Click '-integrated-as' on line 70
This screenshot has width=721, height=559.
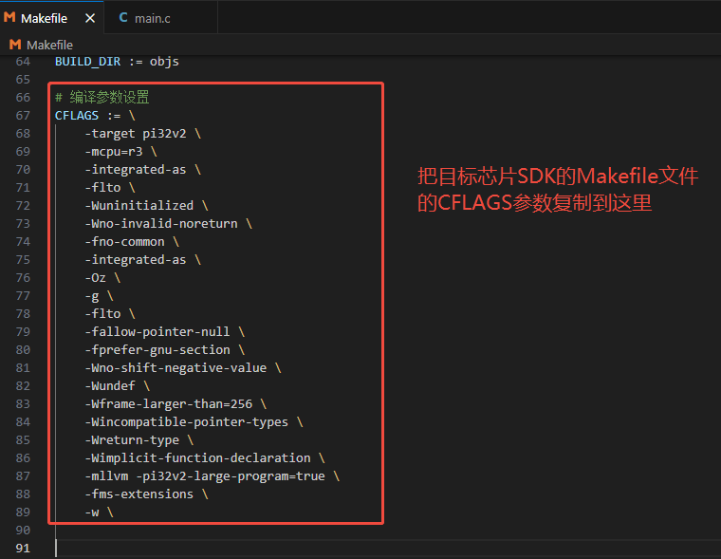pos(136,170)
